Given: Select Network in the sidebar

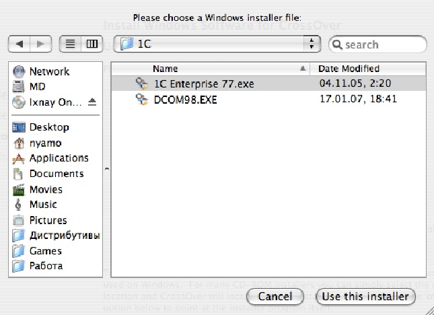Looking at the screenshot, I should (48, 71).
